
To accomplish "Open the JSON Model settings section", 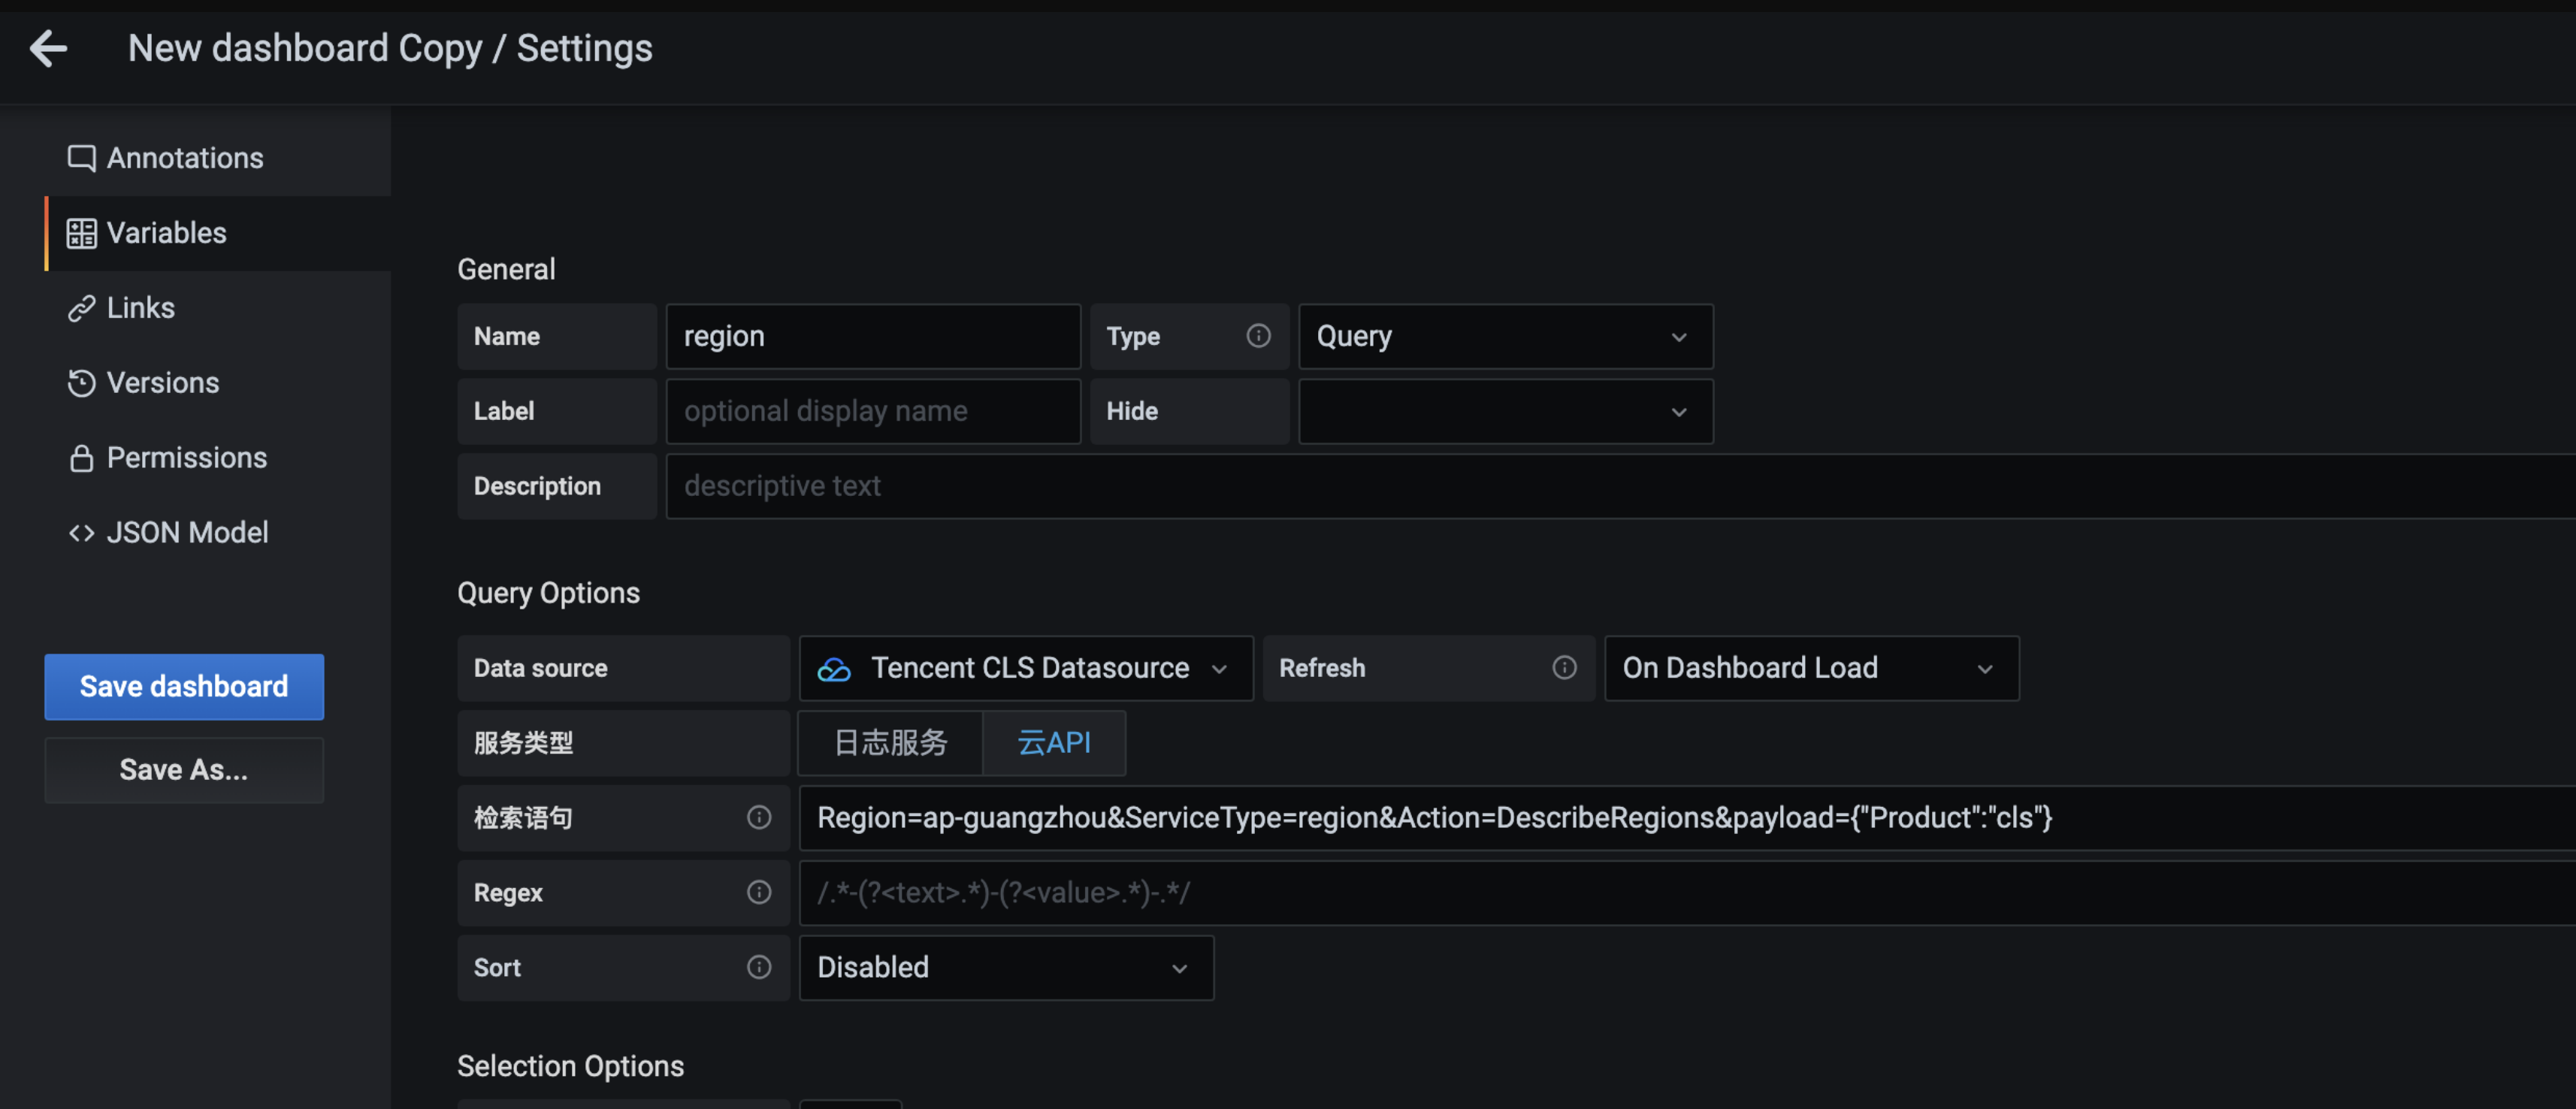I will click(217, 533).
